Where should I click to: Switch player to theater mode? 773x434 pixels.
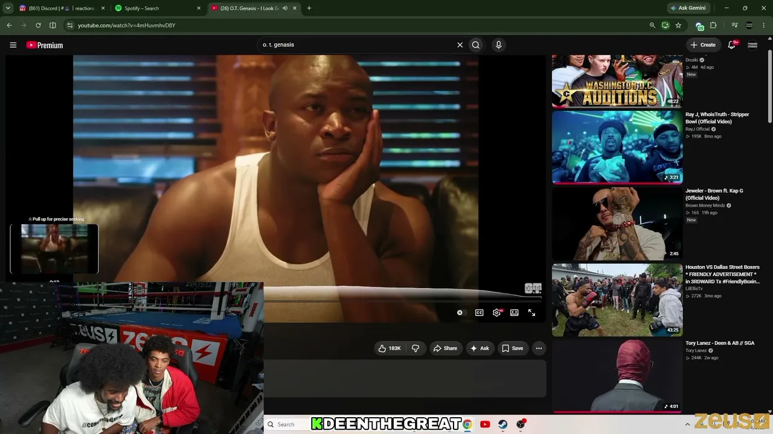(514, 313)
